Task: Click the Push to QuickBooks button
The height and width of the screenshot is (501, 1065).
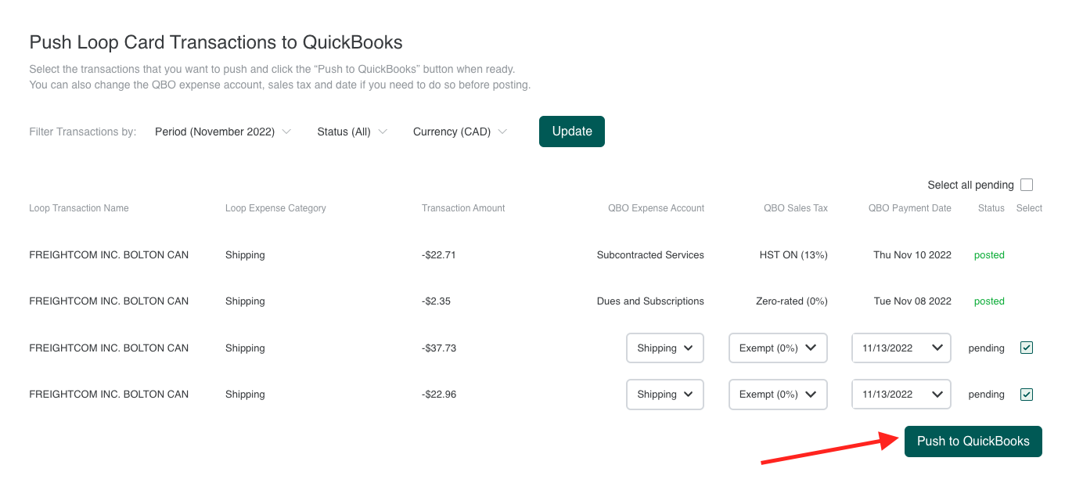Action: (973, 442)
